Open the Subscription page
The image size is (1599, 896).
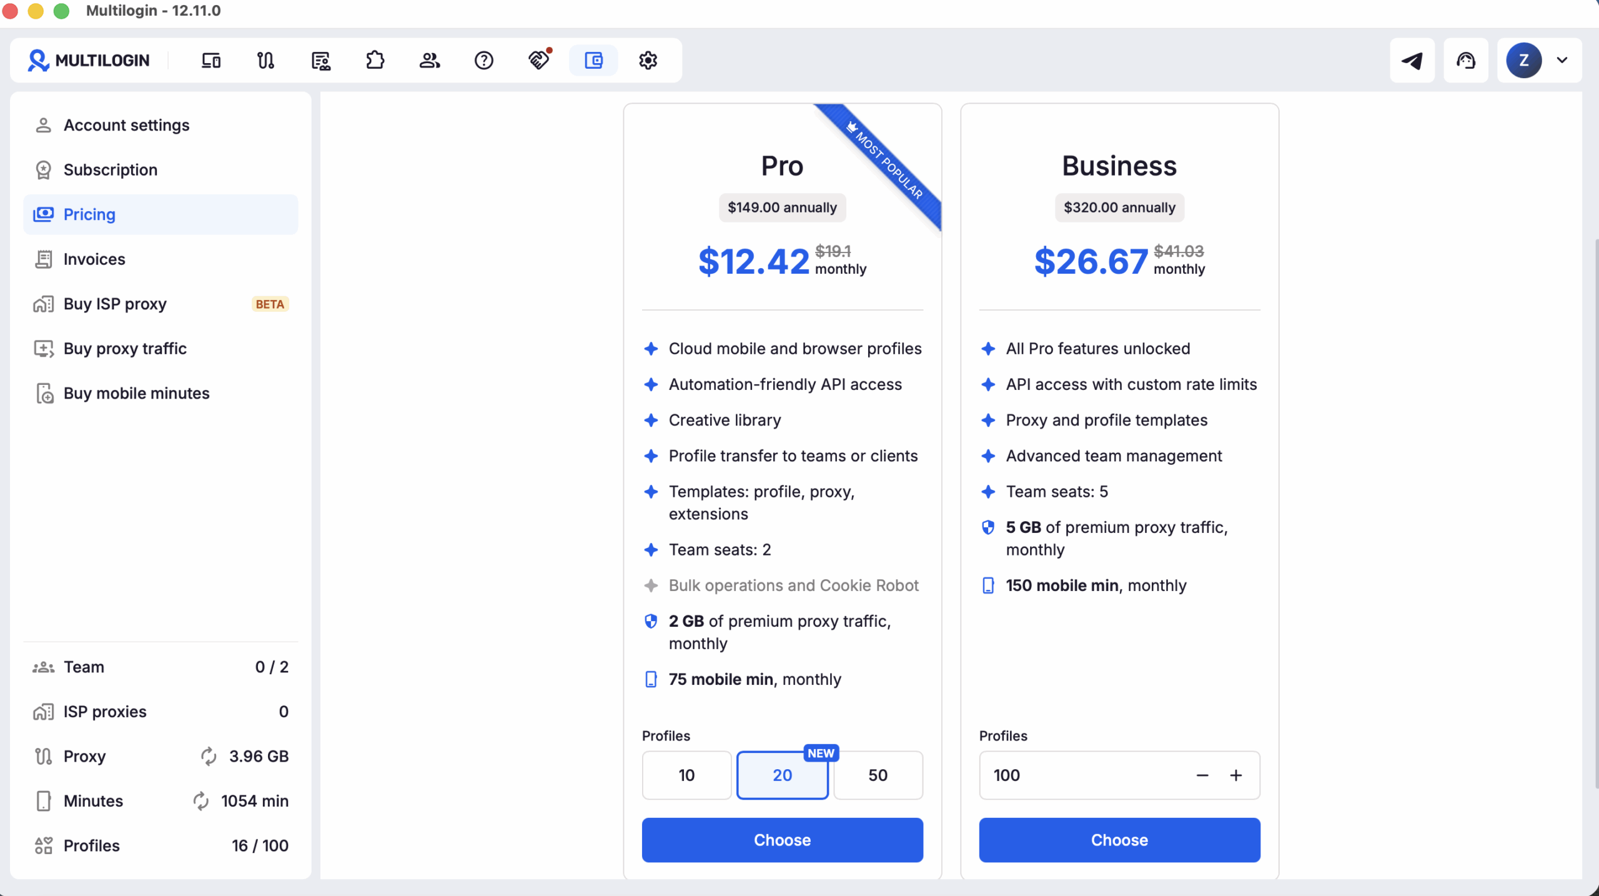tap(161, 170)
